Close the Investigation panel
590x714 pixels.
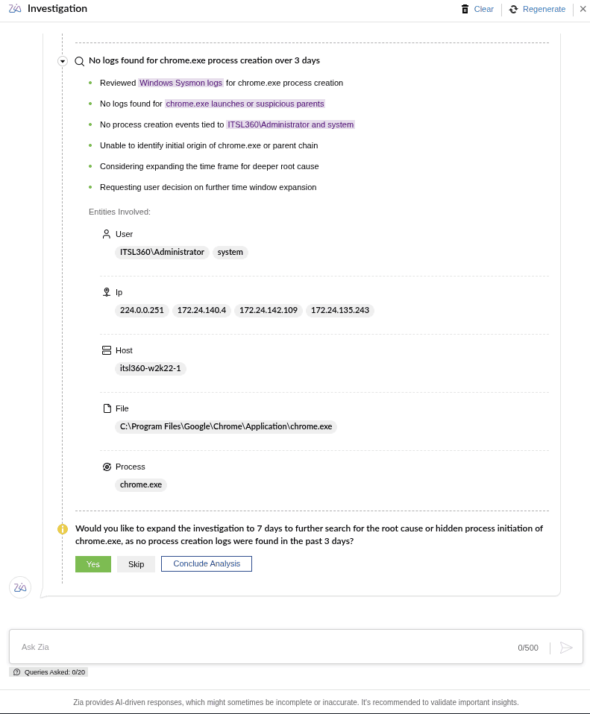pyautogui.click(x=583, y=9)
